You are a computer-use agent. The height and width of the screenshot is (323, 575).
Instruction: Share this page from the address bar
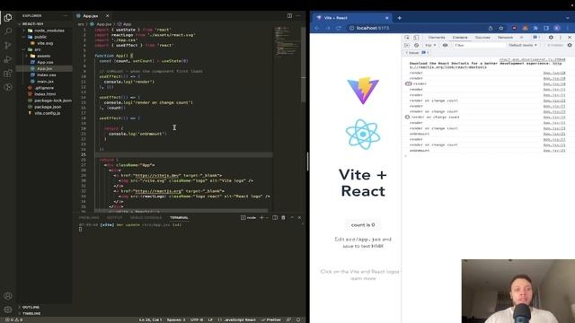pyautogui.click(x=491, y=28)
